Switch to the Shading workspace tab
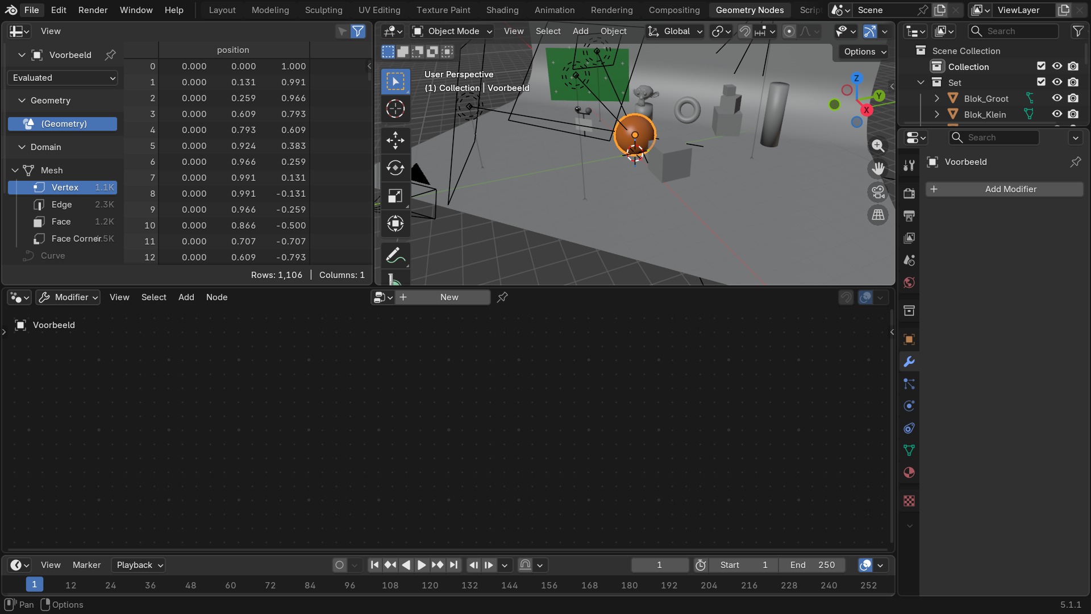1091x614 pixels. pyautogui.click(x=502, y=10)
